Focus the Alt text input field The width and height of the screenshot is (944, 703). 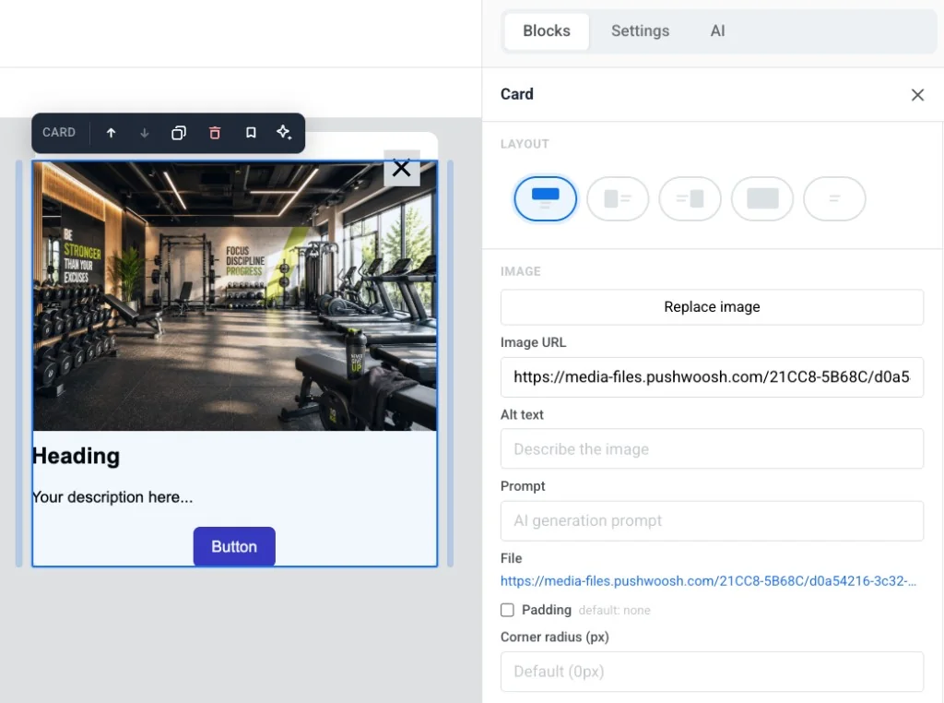click(x=712, y=448)
